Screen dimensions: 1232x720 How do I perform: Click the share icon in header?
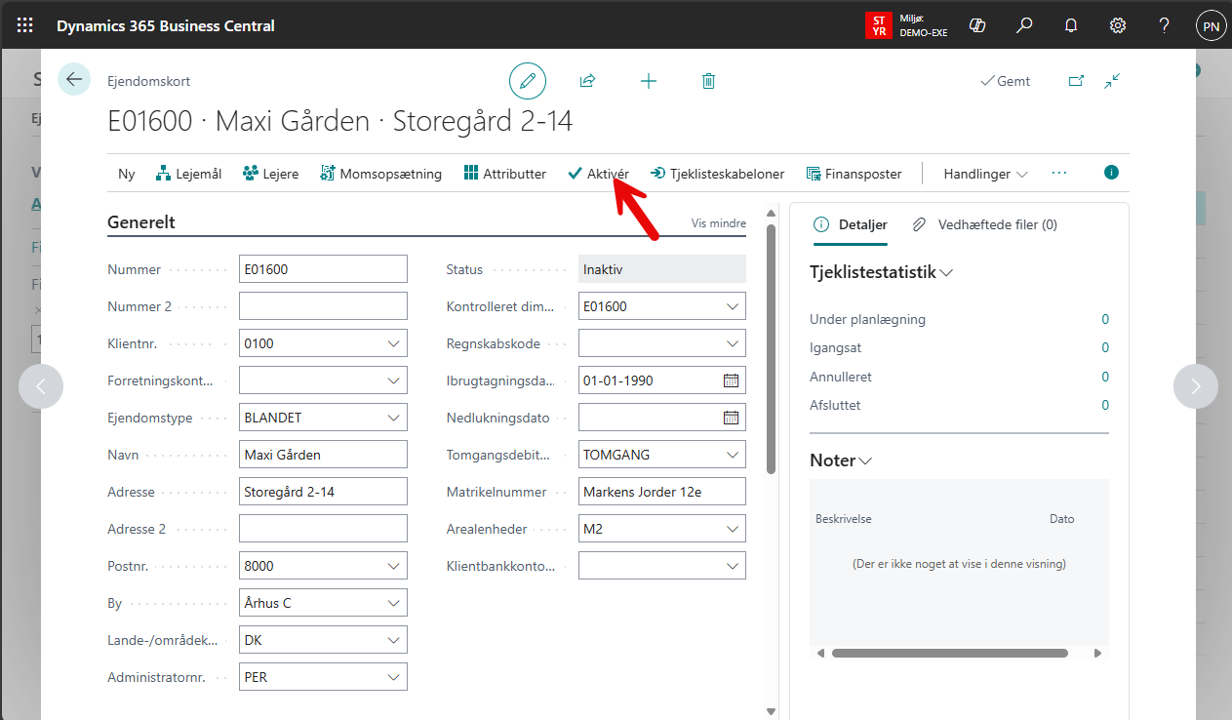click(587, 81)
